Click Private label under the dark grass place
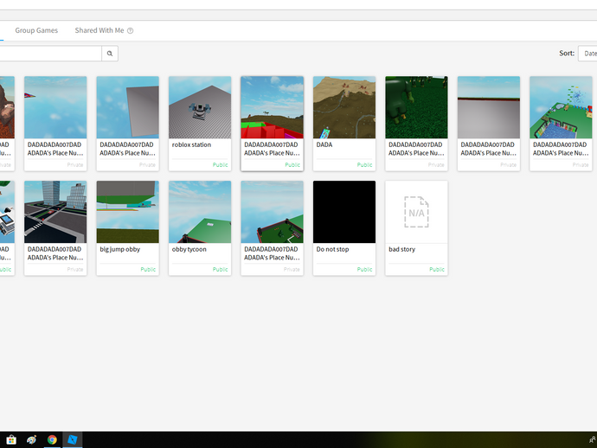This screenshot has height=448, width=597. coord(436,165)
